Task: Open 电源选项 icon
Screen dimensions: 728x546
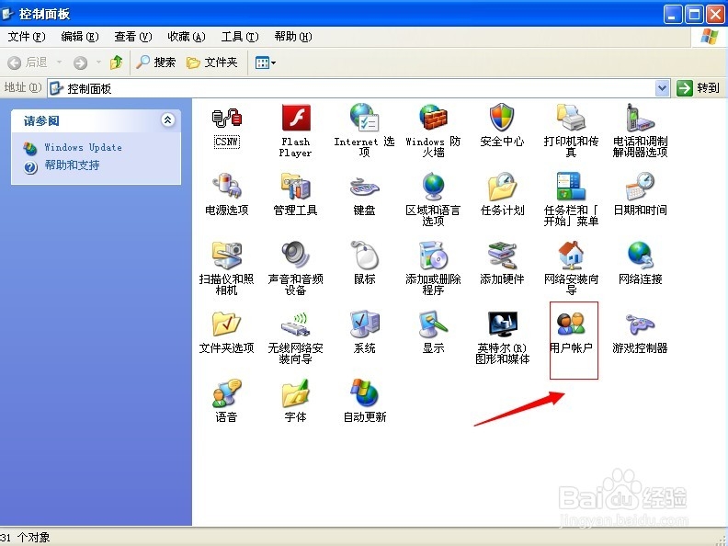Action: click(226, 187)
